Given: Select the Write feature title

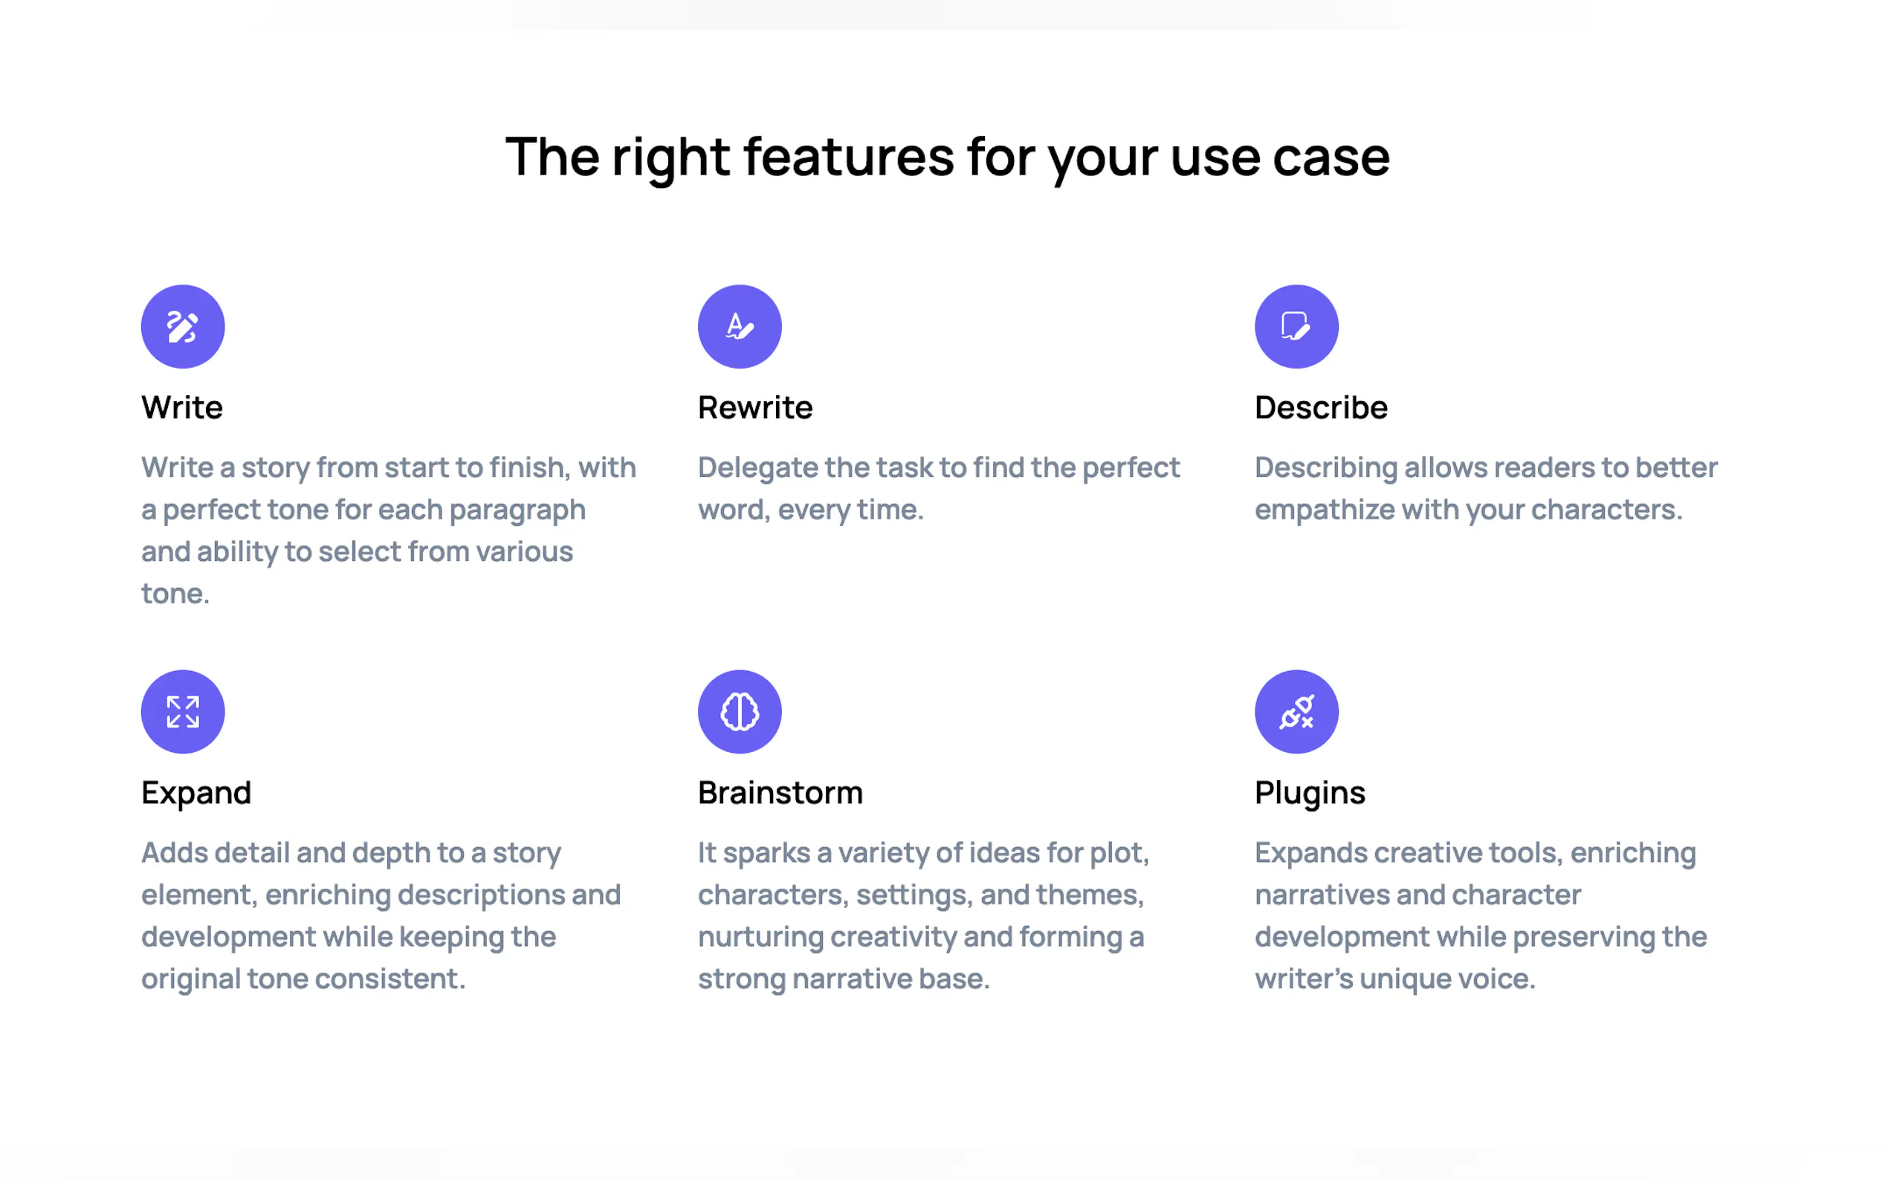Looking at the screenshot, I should click(182, 407).
